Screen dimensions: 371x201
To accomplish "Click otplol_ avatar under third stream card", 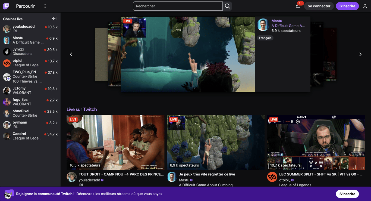I will tap(272, 177).
